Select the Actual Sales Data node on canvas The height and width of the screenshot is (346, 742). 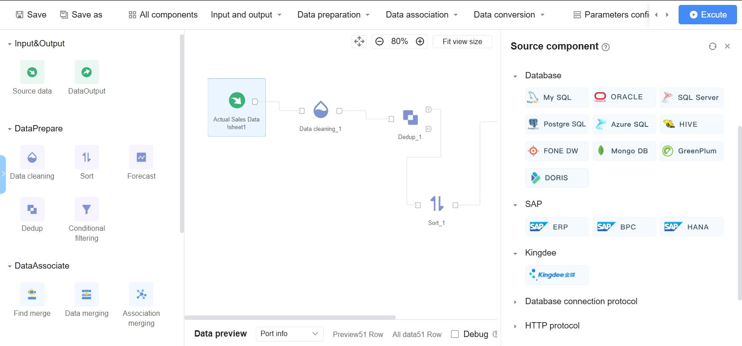click(x=237, y=108)
